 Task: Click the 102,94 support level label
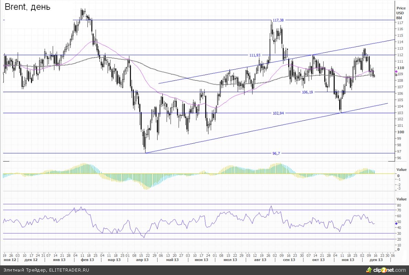278,113
